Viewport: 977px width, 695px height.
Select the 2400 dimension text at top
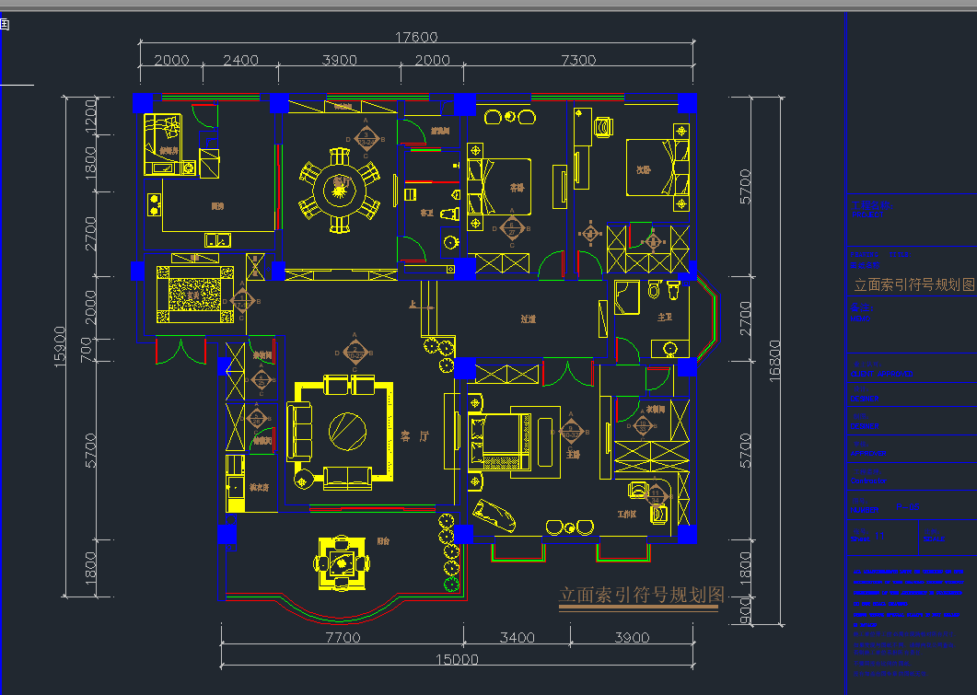tap(240, 60)
